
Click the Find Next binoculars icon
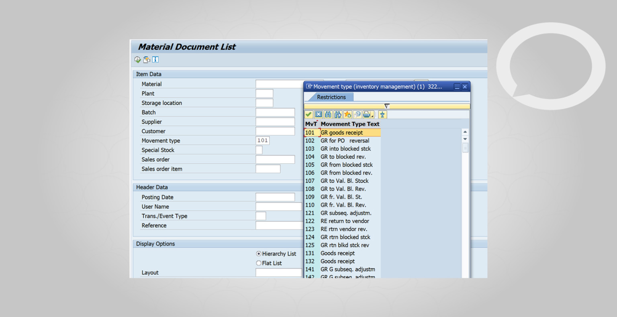(x=338, y=114)
